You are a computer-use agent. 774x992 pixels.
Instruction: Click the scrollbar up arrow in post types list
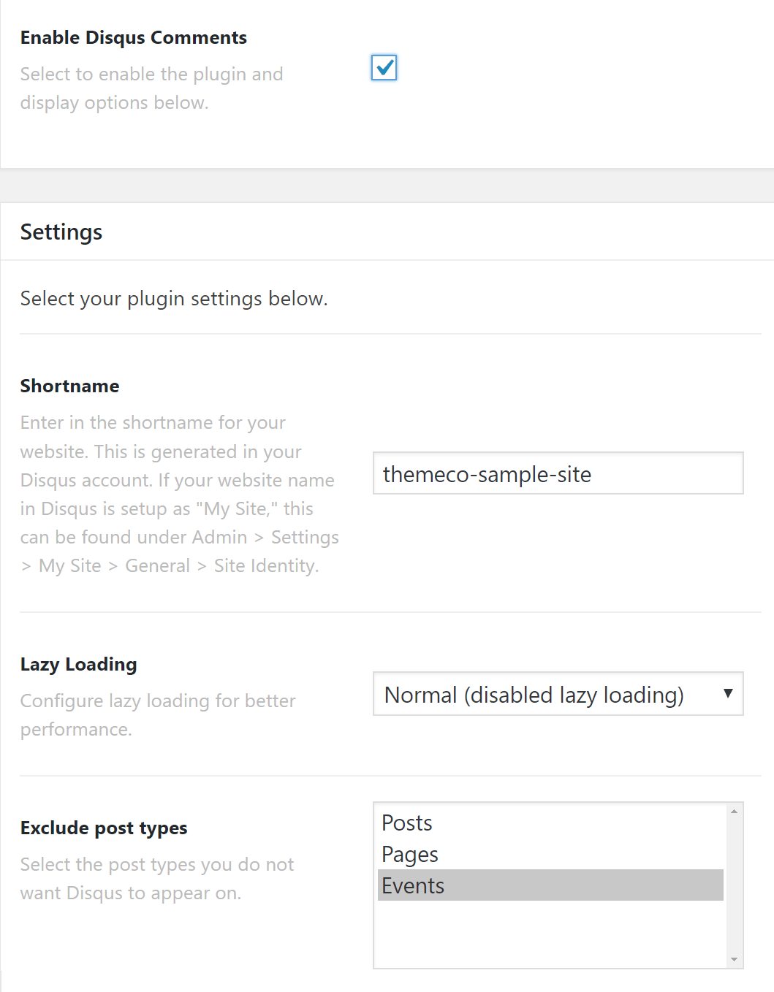(x=733, y=810)
